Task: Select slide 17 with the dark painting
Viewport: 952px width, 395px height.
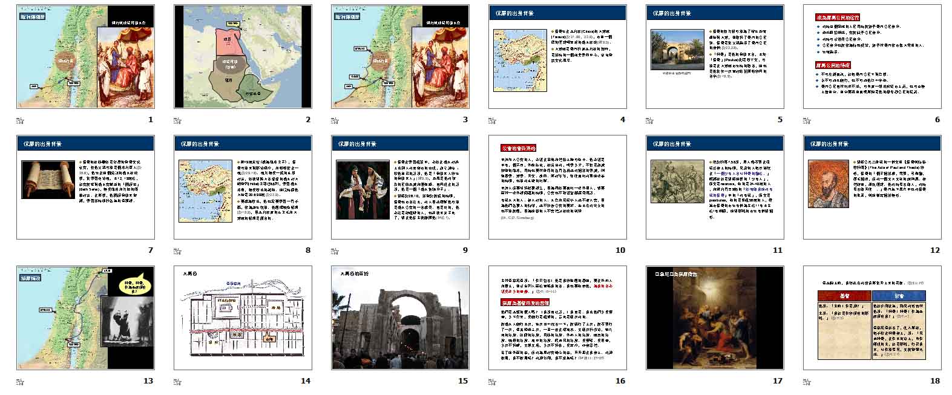Action: (715, 318)
